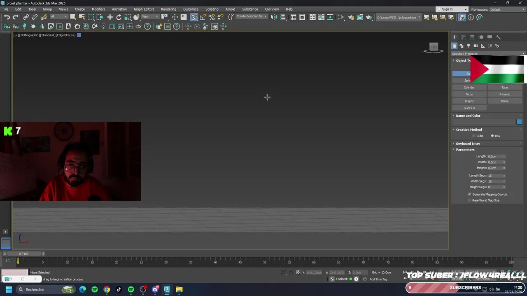The image size is (527, 296).
Task: Open the Create Selection Set dropdown
Action: 251,17
